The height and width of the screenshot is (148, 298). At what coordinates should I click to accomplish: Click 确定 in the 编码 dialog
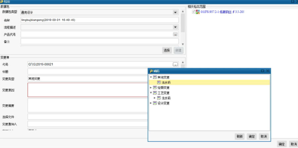point(252,136)
